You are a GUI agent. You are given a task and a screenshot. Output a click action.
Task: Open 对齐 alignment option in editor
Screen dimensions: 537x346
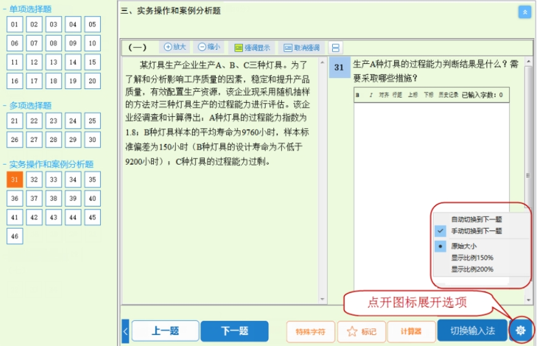pyautogui.click(x=384, y=95)
